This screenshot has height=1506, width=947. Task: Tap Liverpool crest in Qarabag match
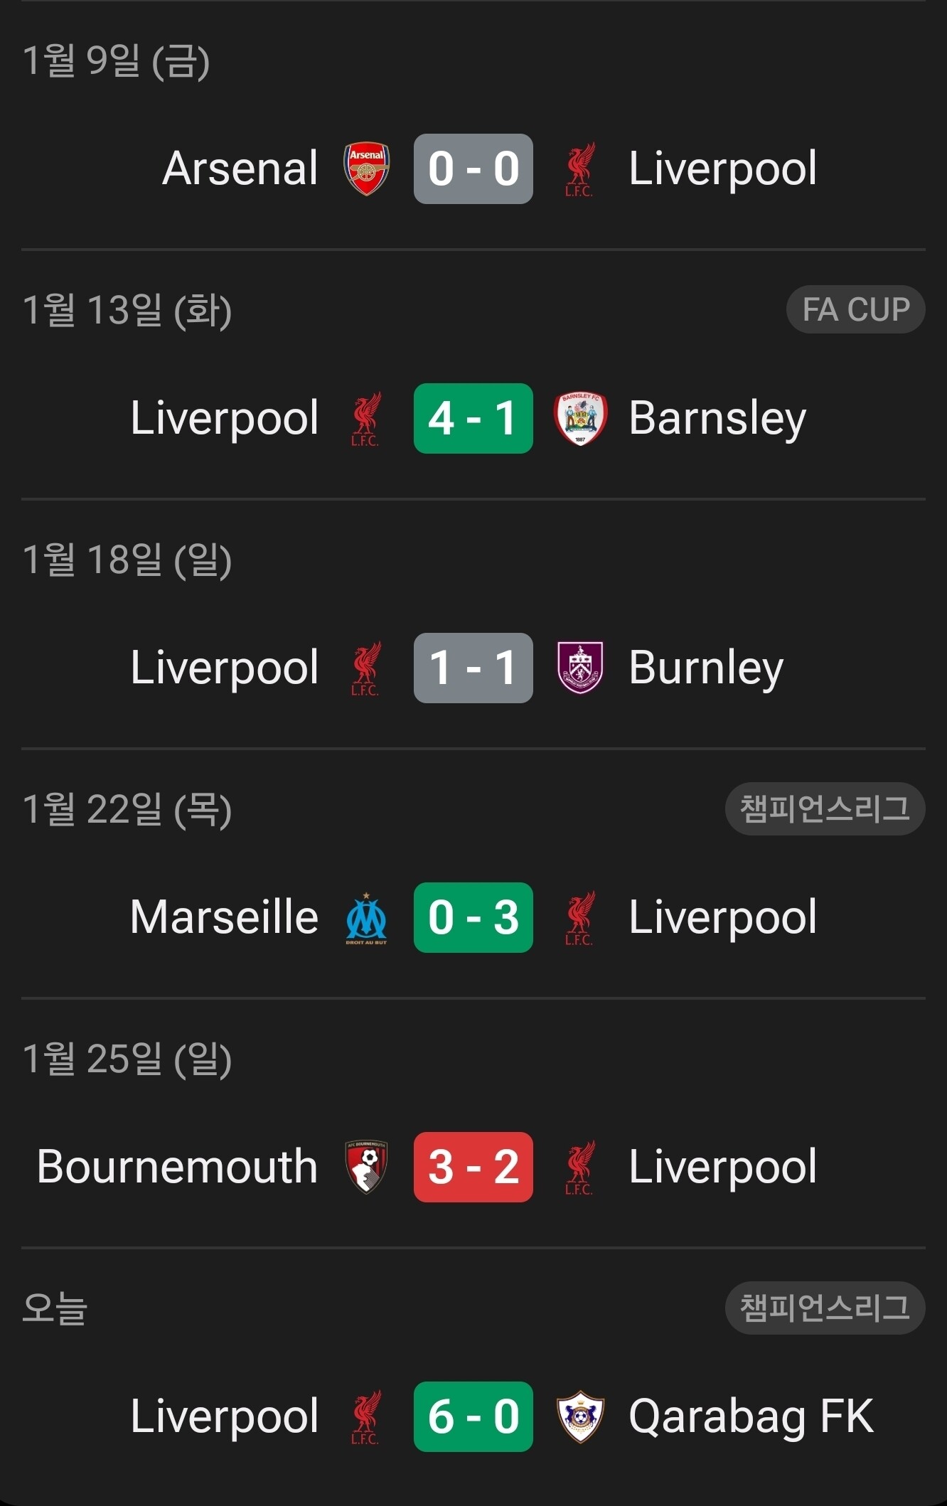366,1417
